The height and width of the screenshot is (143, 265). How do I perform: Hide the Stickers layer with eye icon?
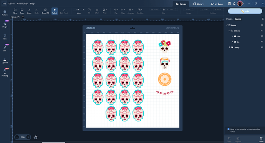(262, 31)
